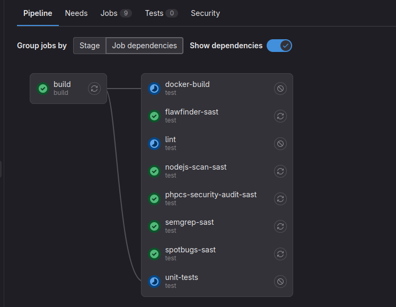Go to the Tests tab
Image resolution: width=396 pixels, height=307 pixels.
(161, 13)
